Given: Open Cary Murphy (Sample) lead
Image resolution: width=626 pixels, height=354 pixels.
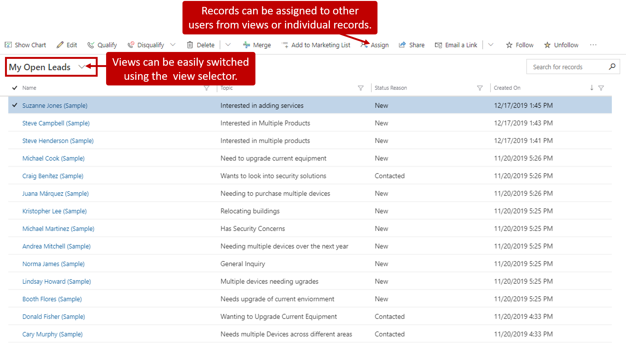Looking at the screenshot, I should pos(53,334).
